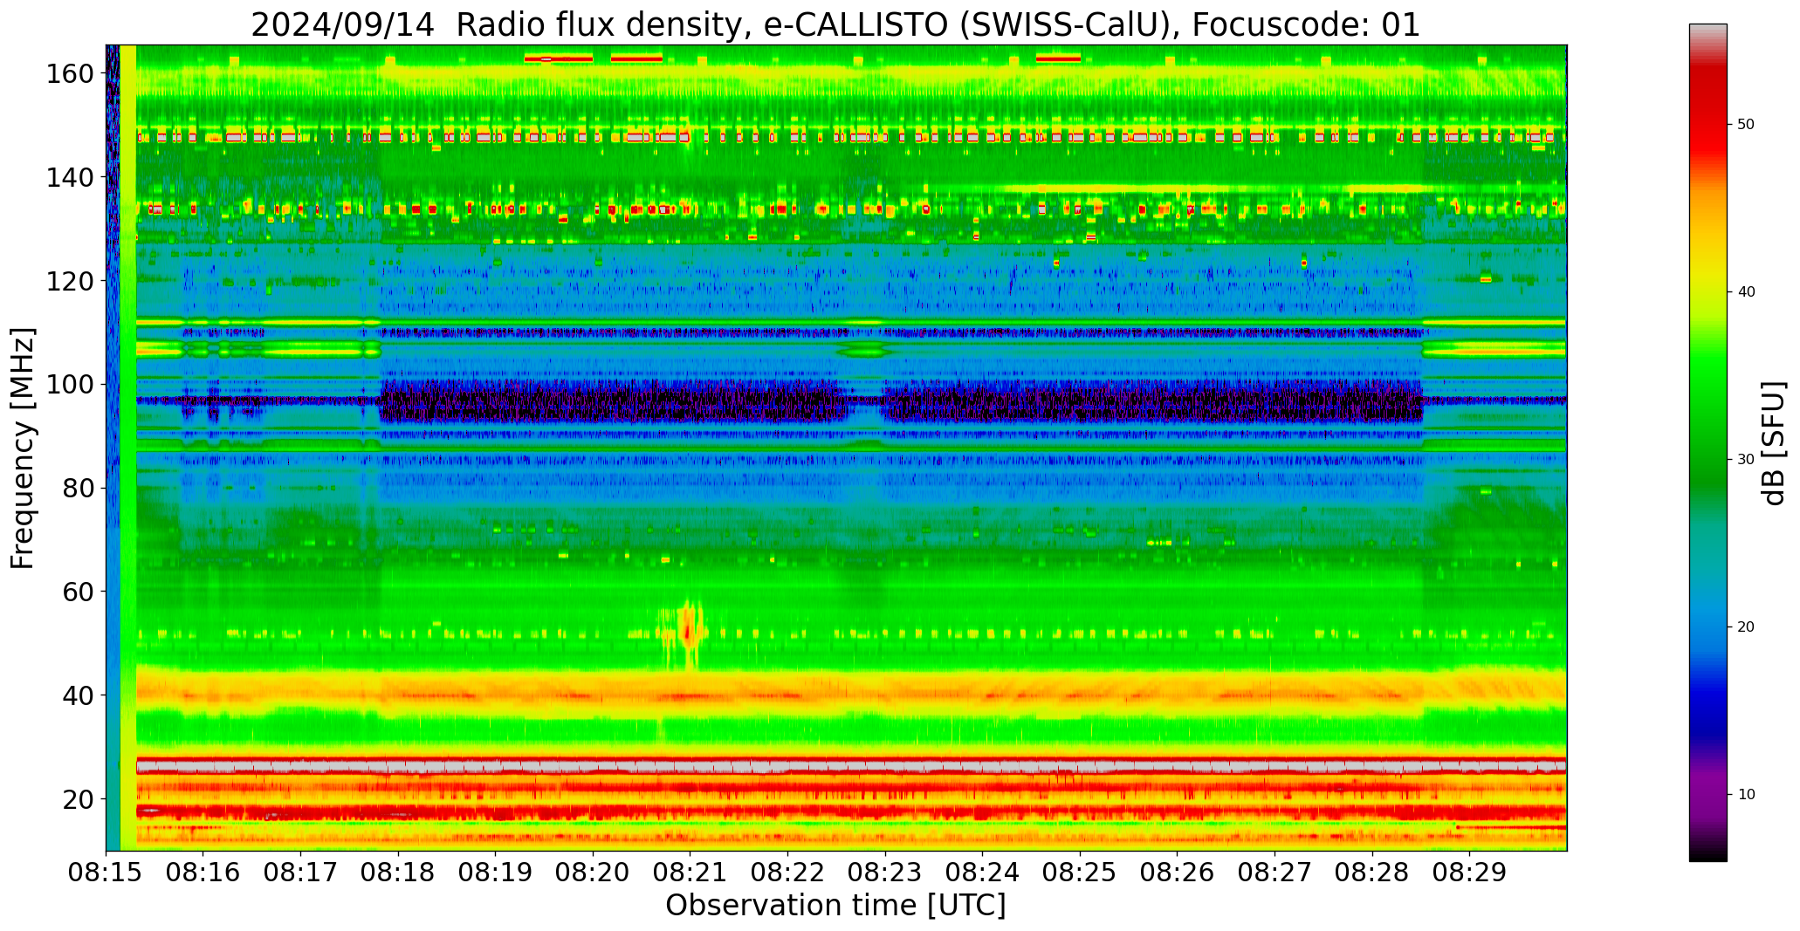Click the 08:16 time tick label
Viewport: 1800px width, 931px height.
coord(203,872)
